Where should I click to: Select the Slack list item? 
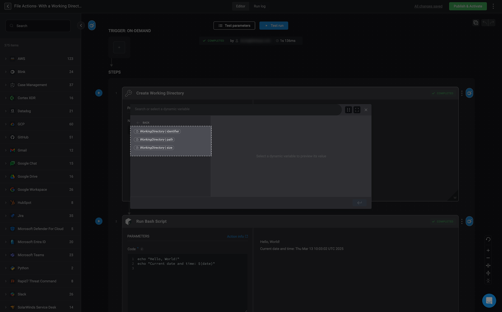pyautogui.click(x=40, y=294)
